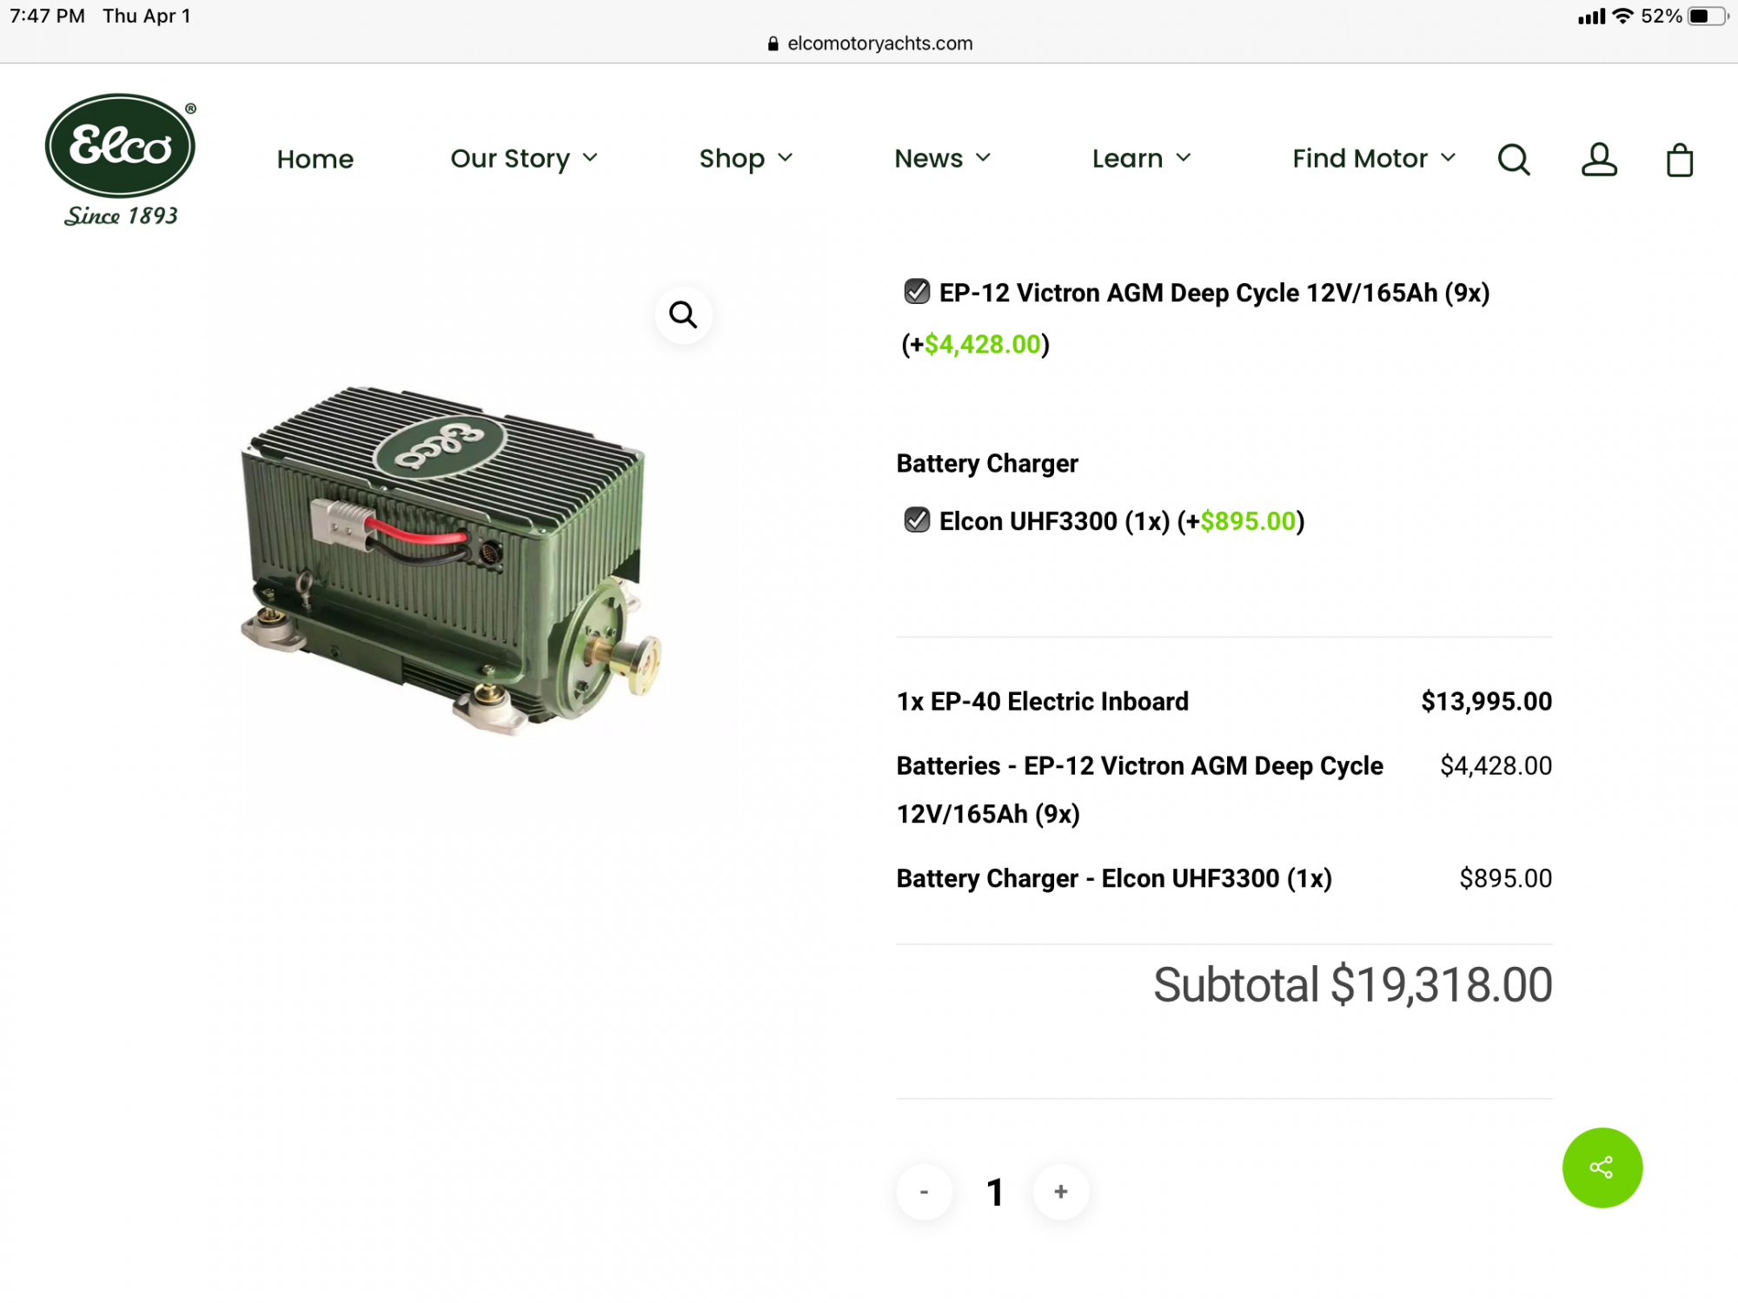Viewport: 1738px width, 1303px height.
Task: Expand the Our Story menu chevron
Action: pos(590,158)
